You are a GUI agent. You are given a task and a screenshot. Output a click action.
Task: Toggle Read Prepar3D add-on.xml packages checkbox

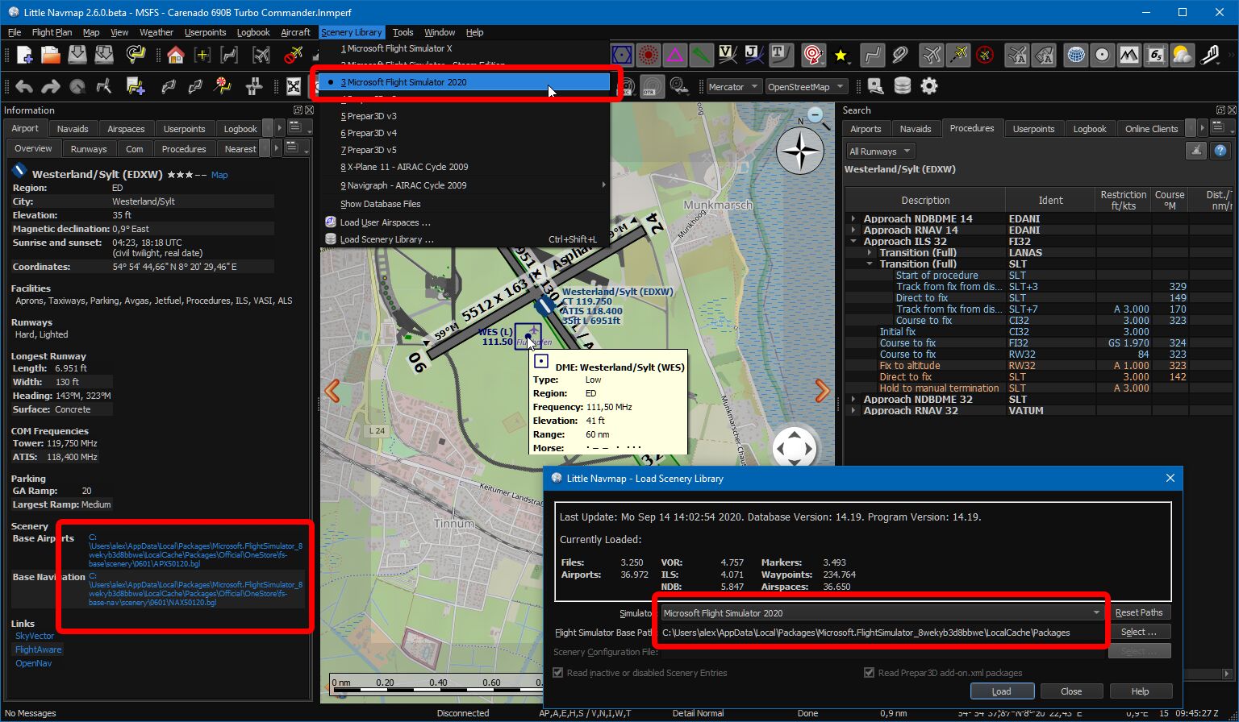pyautogui.click(x=869, y=673)
